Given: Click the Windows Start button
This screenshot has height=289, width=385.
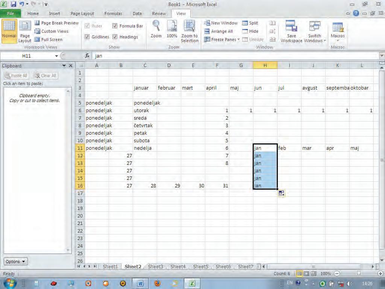Looking at the screenshot, I should point(9,283).
